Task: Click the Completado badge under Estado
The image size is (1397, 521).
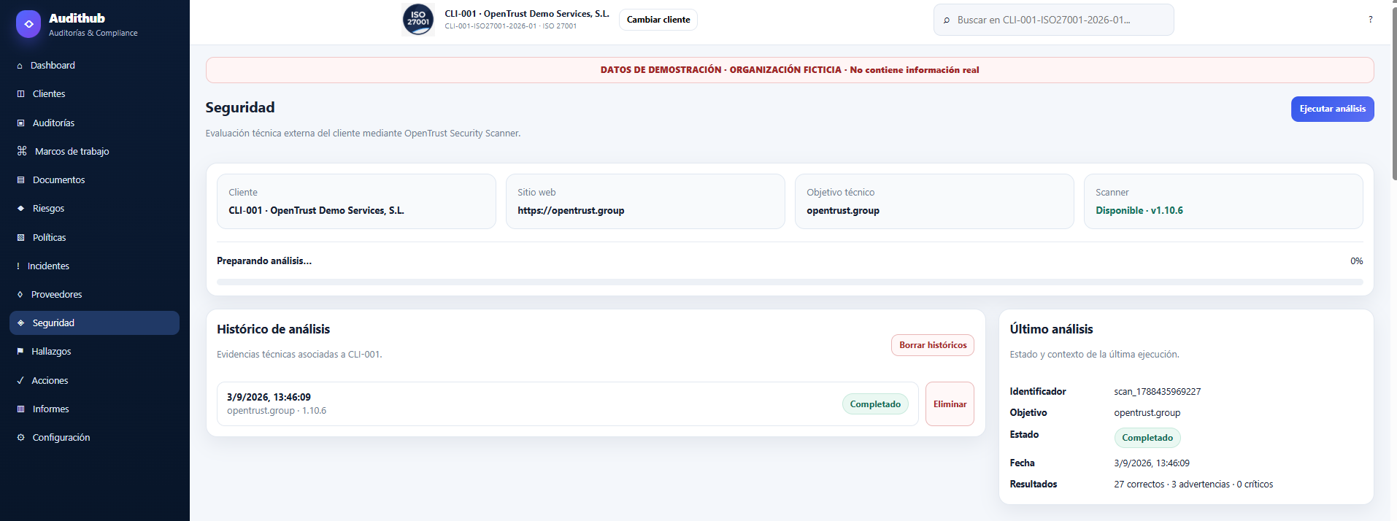Action: pos(1147,438)
